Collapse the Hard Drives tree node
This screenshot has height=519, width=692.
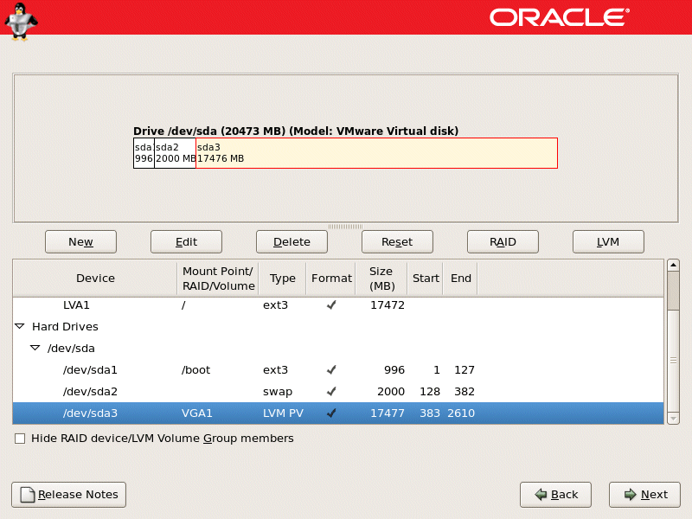point(19,327)
